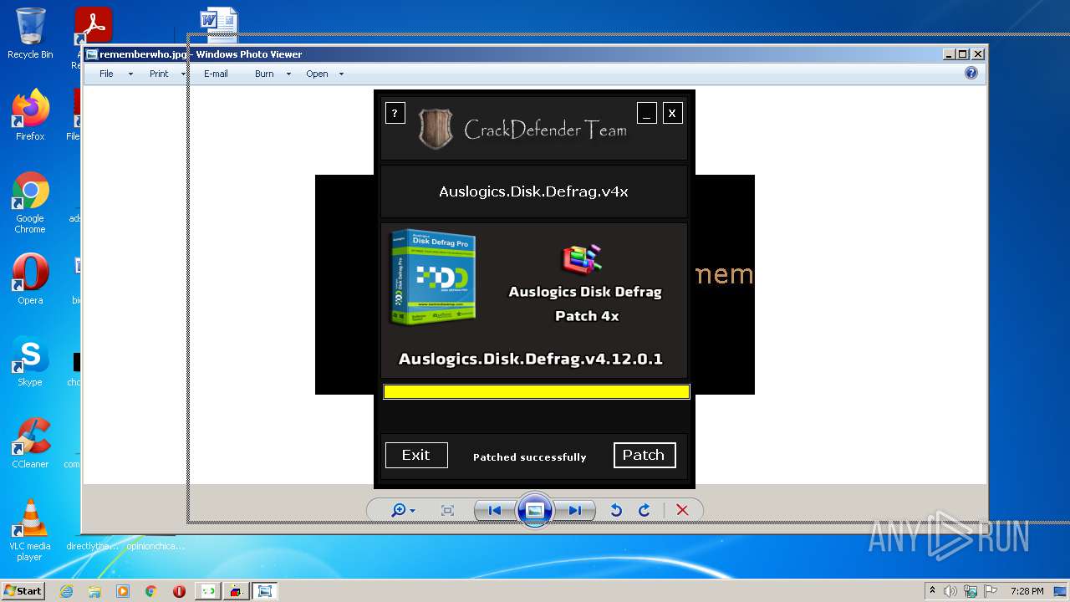The width and height of the screenshot is (1070, 602).
Task: Go to the previous photo
Action: pyautogui.click(x=495, y=510)
